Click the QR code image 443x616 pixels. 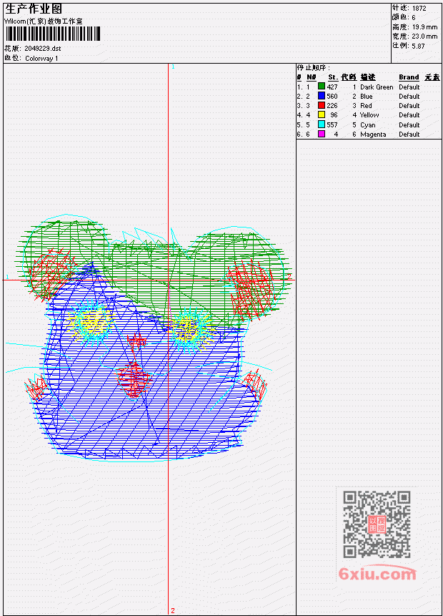[377, 524]
